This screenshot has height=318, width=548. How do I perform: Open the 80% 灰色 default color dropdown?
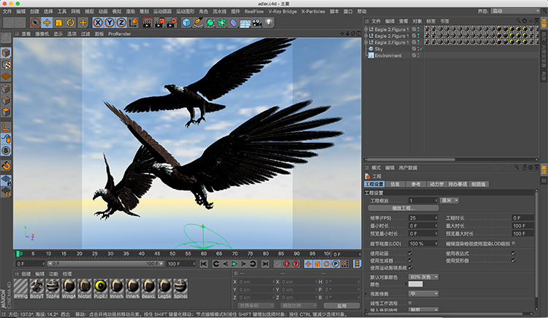(x=424, y=276)
